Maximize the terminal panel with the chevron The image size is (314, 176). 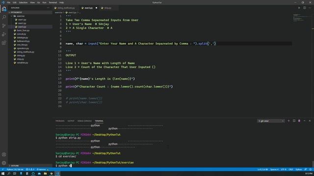[x=304, y=121]
